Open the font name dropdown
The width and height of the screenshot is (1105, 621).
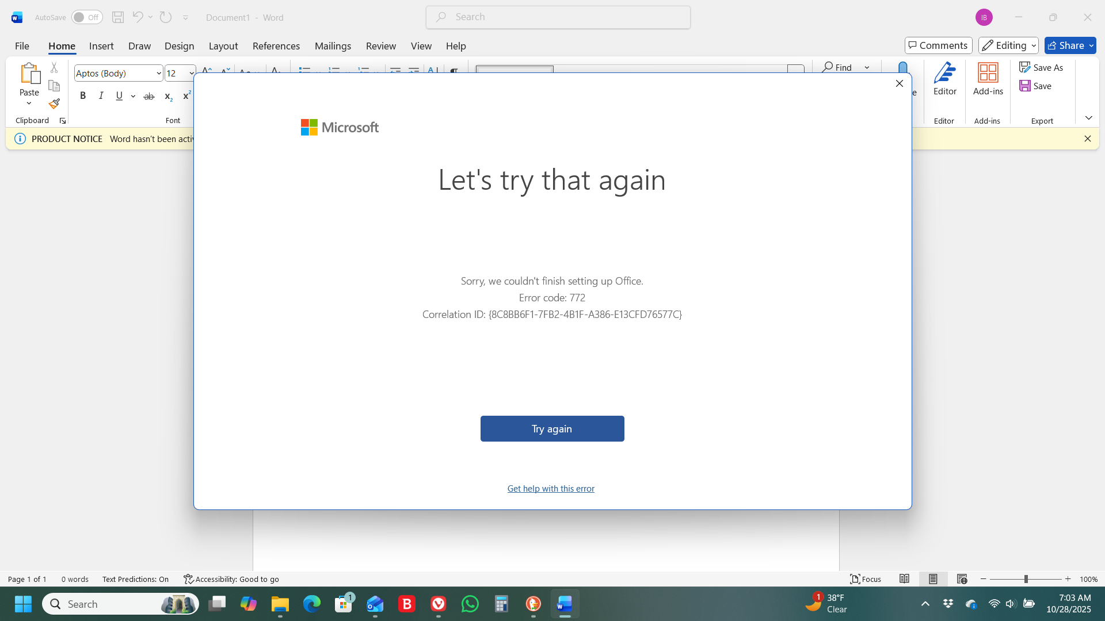159,73
